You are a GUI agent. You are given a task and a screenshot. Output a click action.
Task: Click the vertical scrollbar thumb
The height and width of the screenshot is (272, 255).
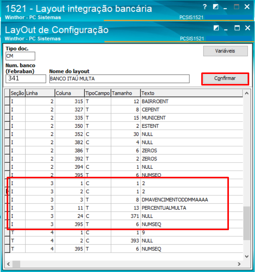246,223
